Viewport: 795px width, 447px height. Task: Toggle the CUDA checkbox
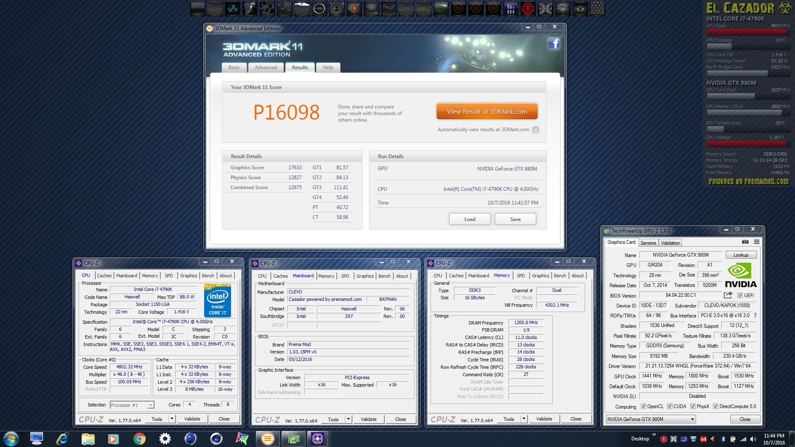(x=670, y=406)
